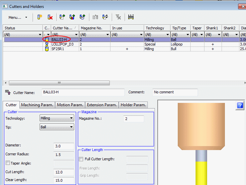The height and width of the screenshot is (185, 246).
Task: Enable the Taper Angle checkbox
Action: [8, 163]
